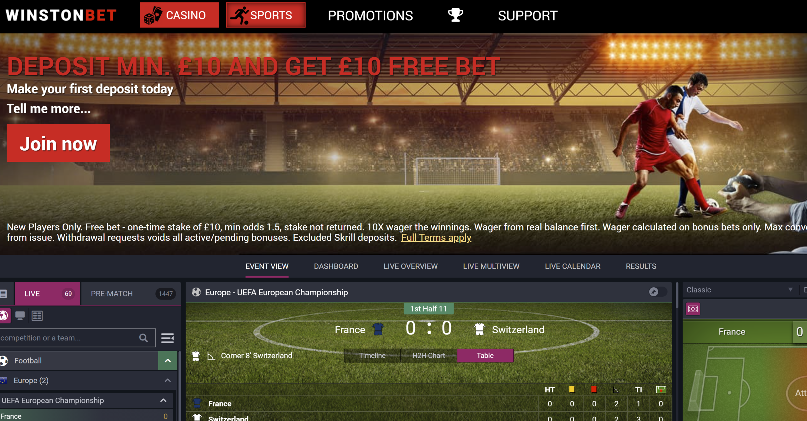Select the grid list view icon

coord(37,316)
